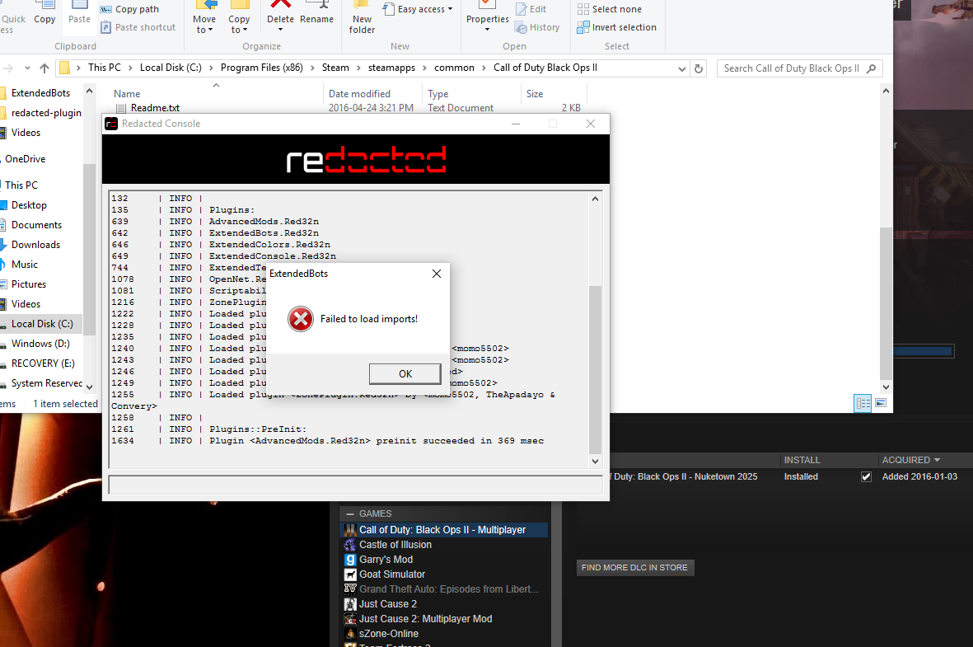Click FIND MORE DLC IN STORE button

pos(634,567)
